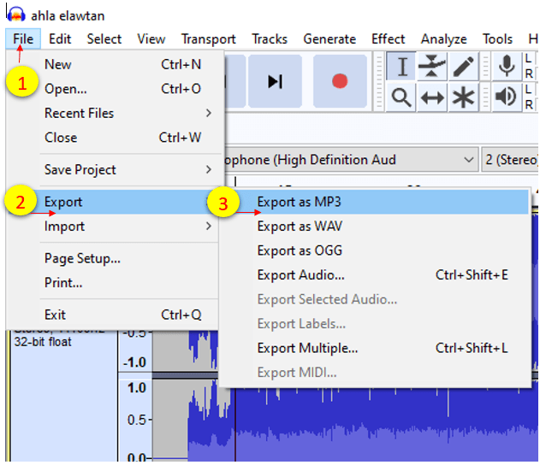
Task: Select Export as OGG
Action: (x=375, y=250)
